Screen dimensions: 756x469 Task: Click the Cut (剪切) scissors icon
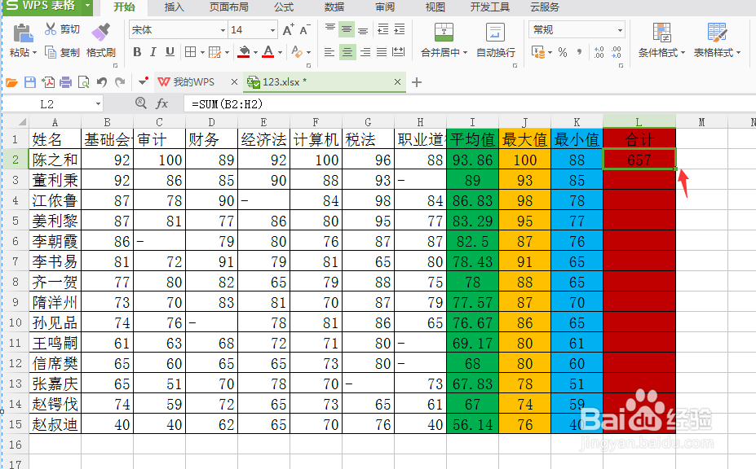[50, 28]
